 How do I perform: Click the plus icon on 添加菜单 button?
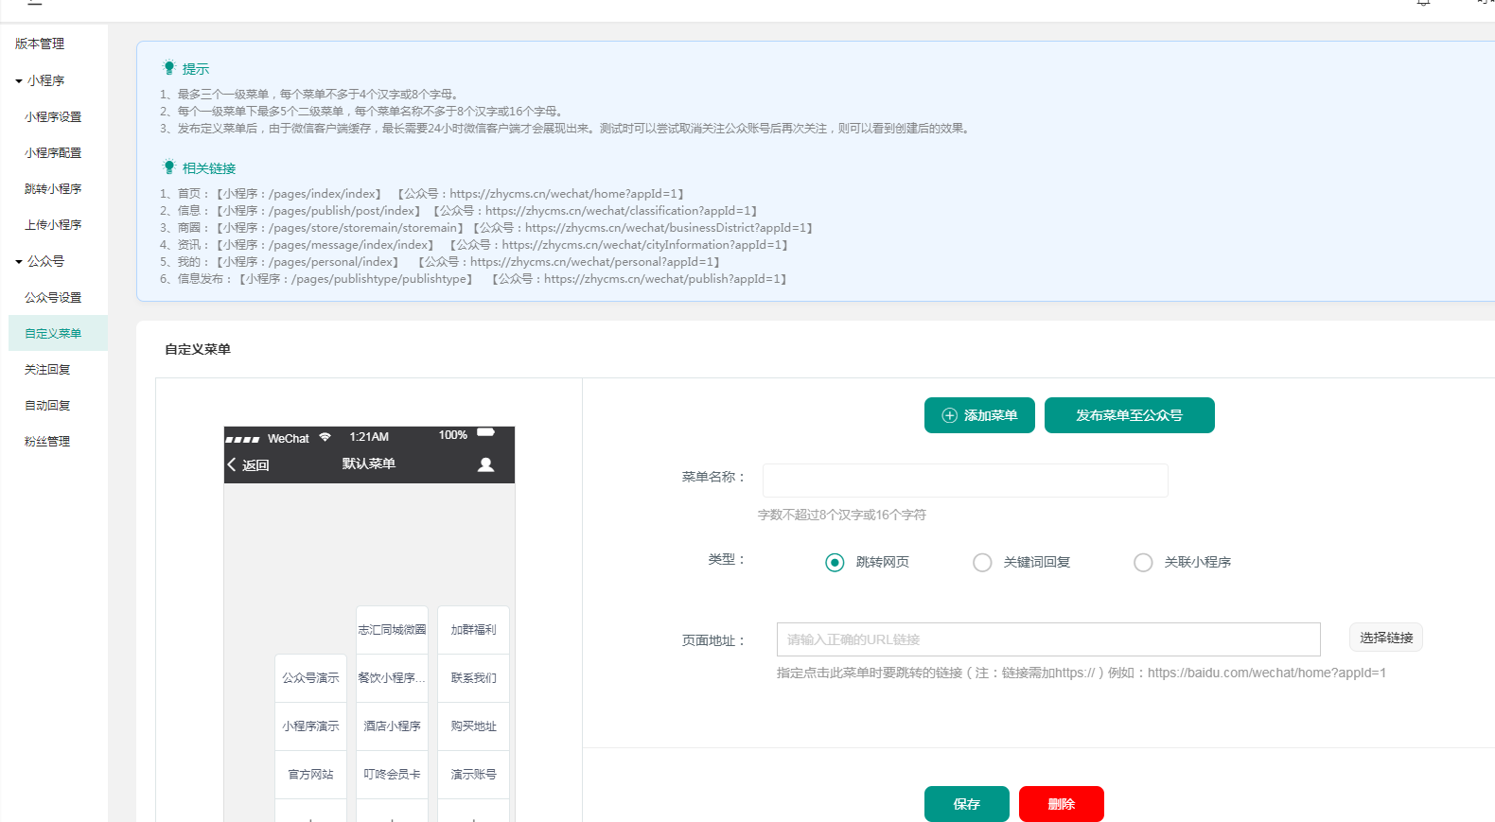click(949, 415)
